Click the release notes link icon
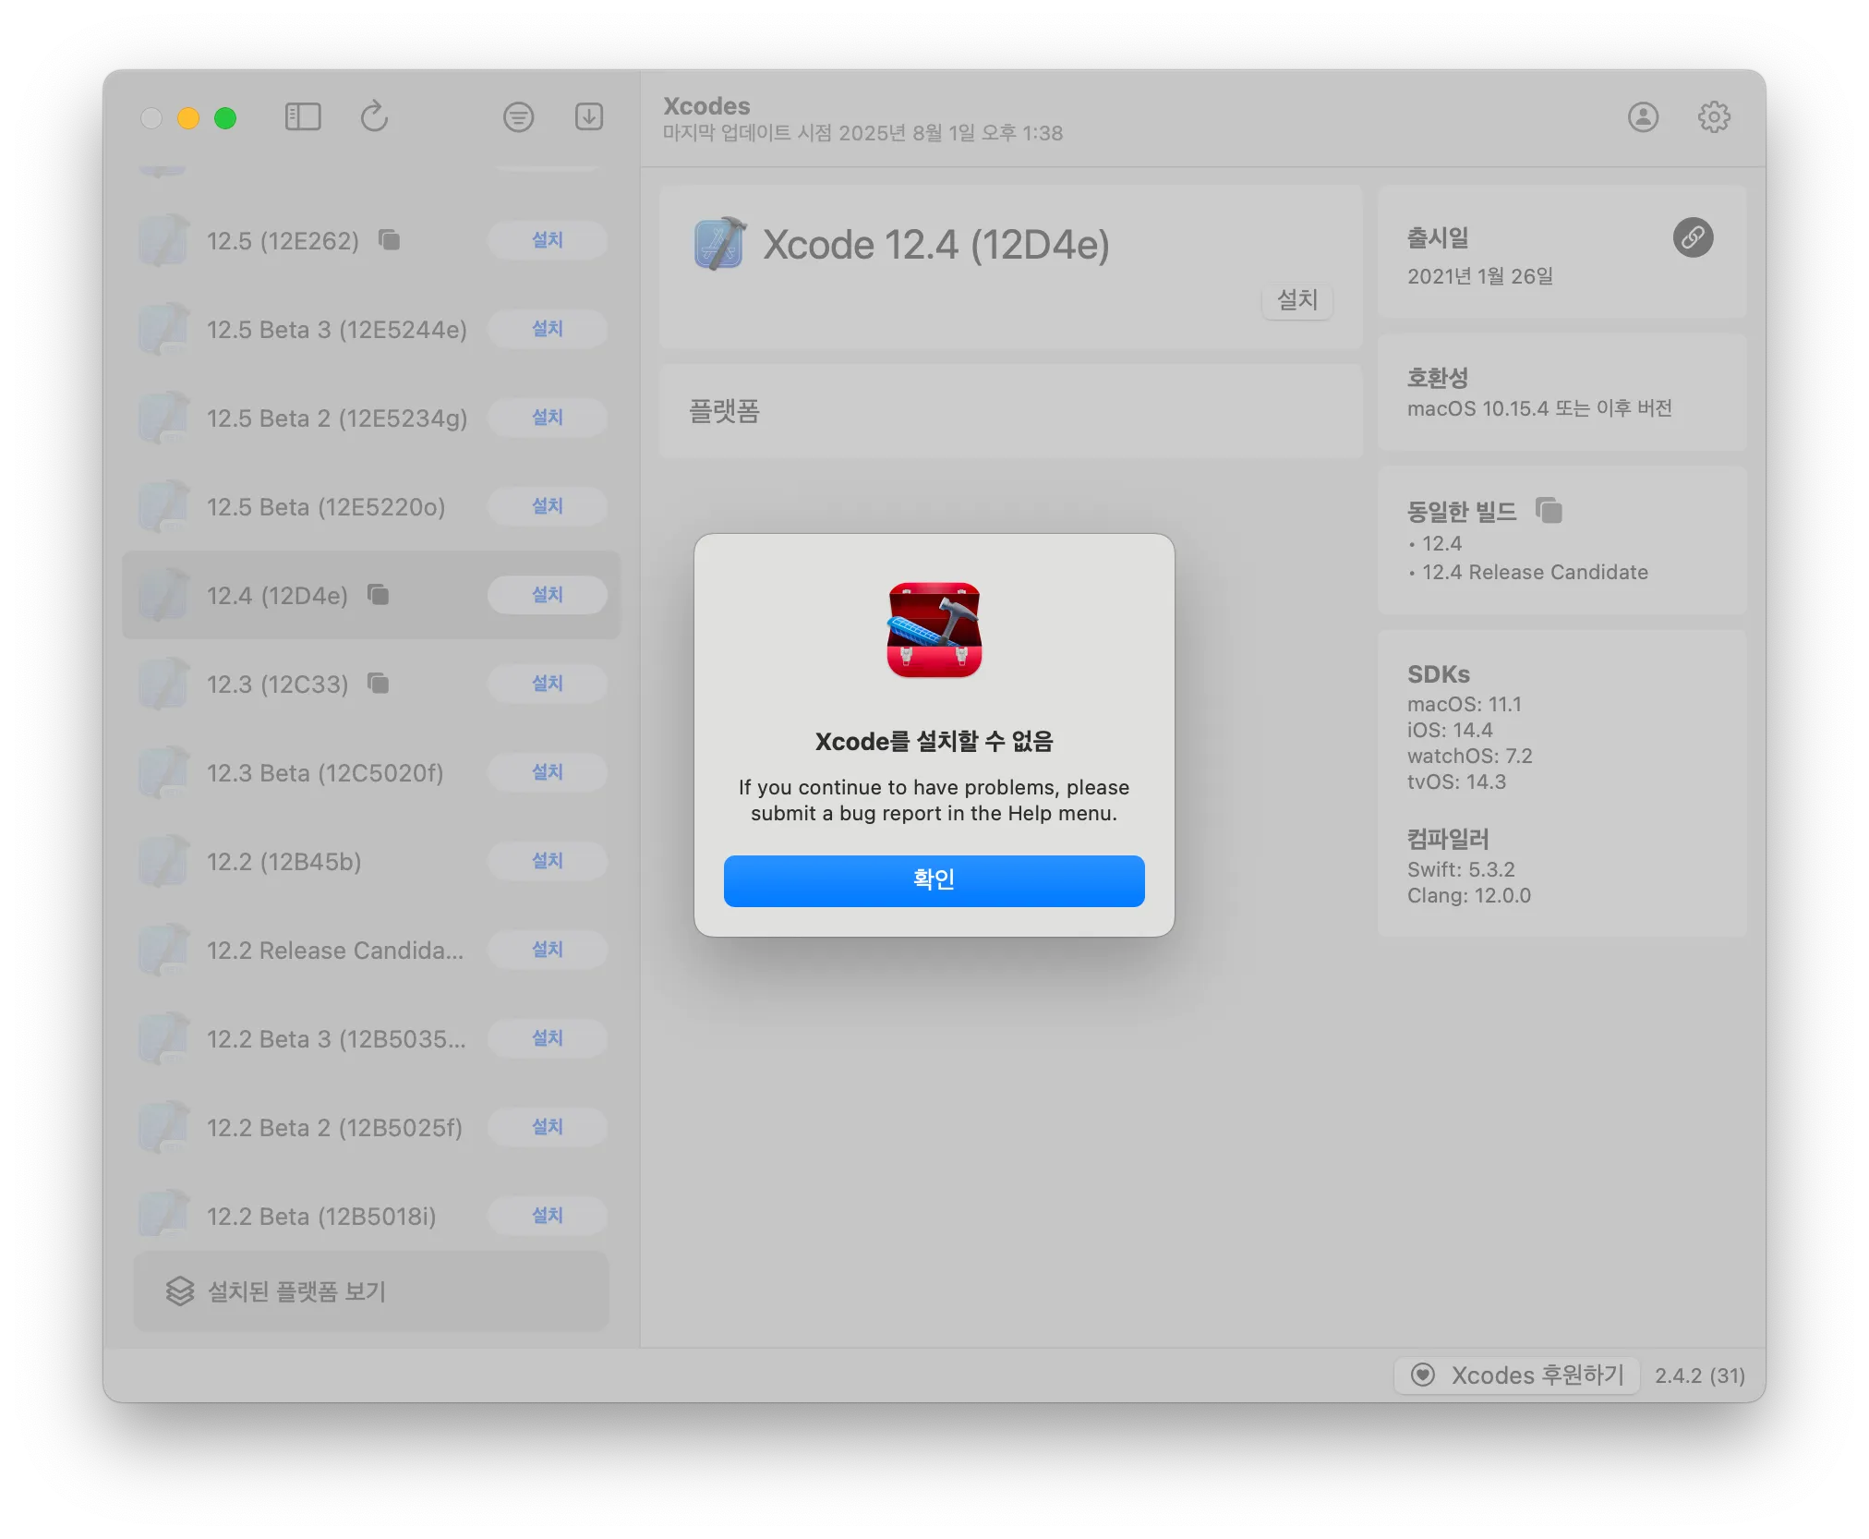Viewport: 1869px width, 1539px height. click(1693, 238)
